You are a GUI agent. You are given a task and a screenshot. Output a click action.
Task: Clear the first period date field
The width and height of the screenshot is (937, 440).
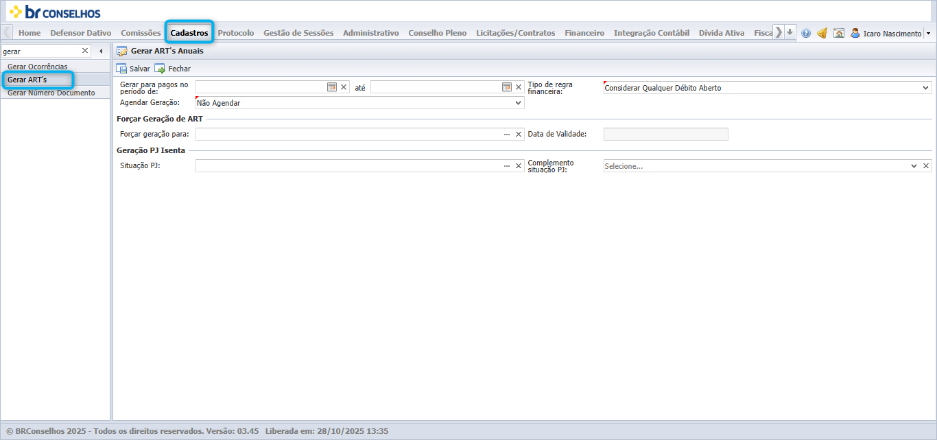tap(344, 87)
